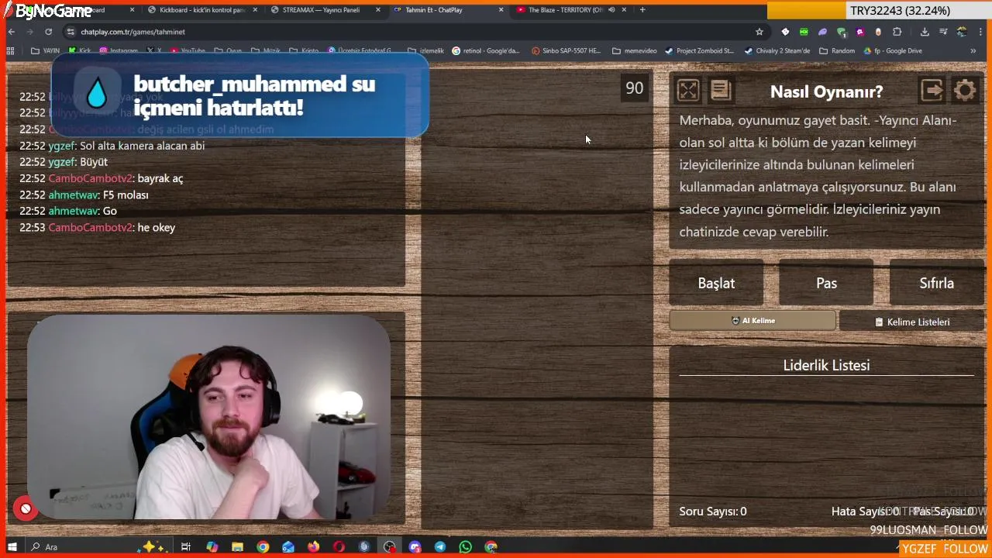The height and width of the screenshot is (558, 992).
Task: Open Outlook mail from taskbar
Action: click(x=288, y=547)
